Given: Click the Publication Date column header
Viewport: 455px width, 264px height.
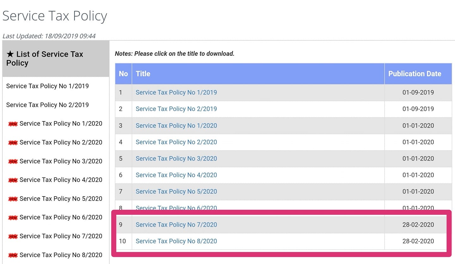Looking at the screenshot, I should pos(418,74).
